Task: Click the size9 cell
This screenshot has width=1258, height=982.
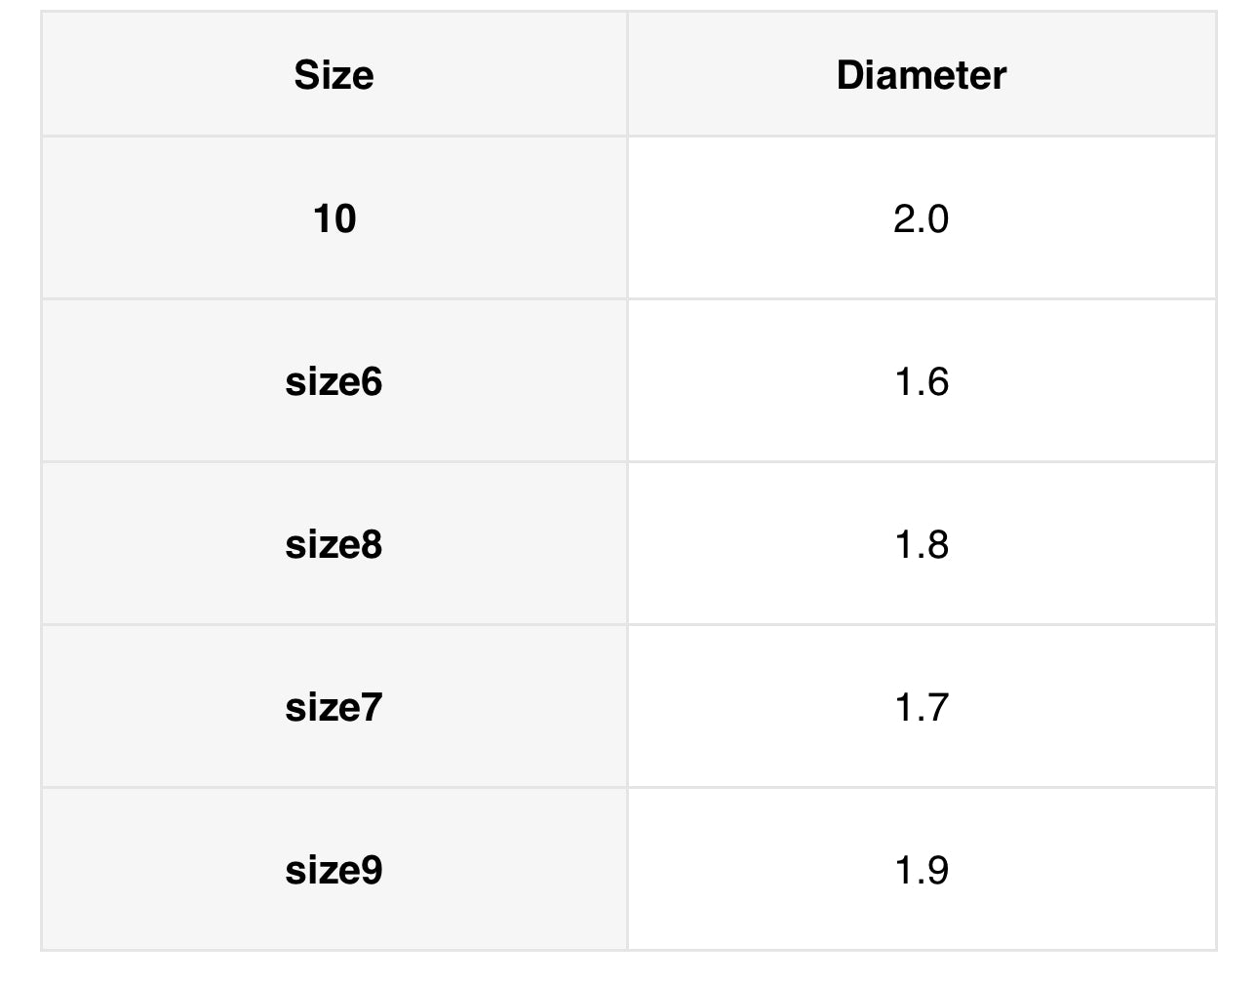Action: click(x=334, y=870)
